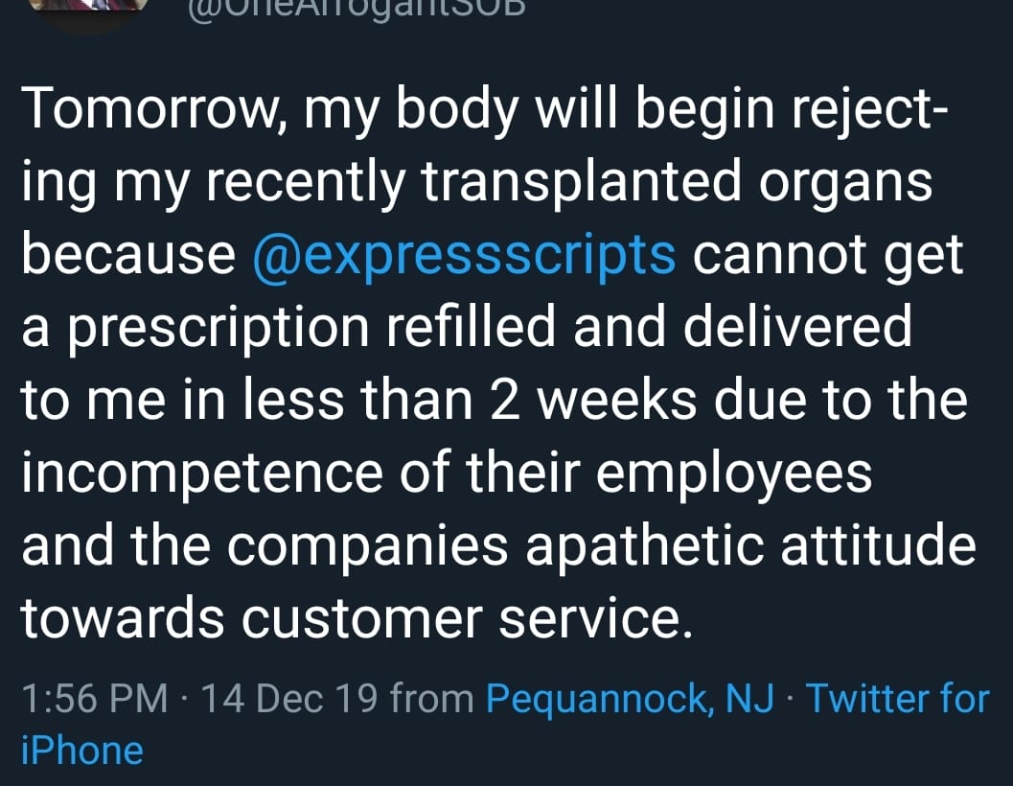Click the 'towards customer service.' line
The image size is (1013, 786).
(x=357, y=618)
